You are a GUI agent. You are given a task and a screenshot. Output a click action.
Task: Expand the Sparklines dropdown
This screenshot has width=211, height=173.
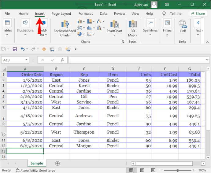[150, 34]
